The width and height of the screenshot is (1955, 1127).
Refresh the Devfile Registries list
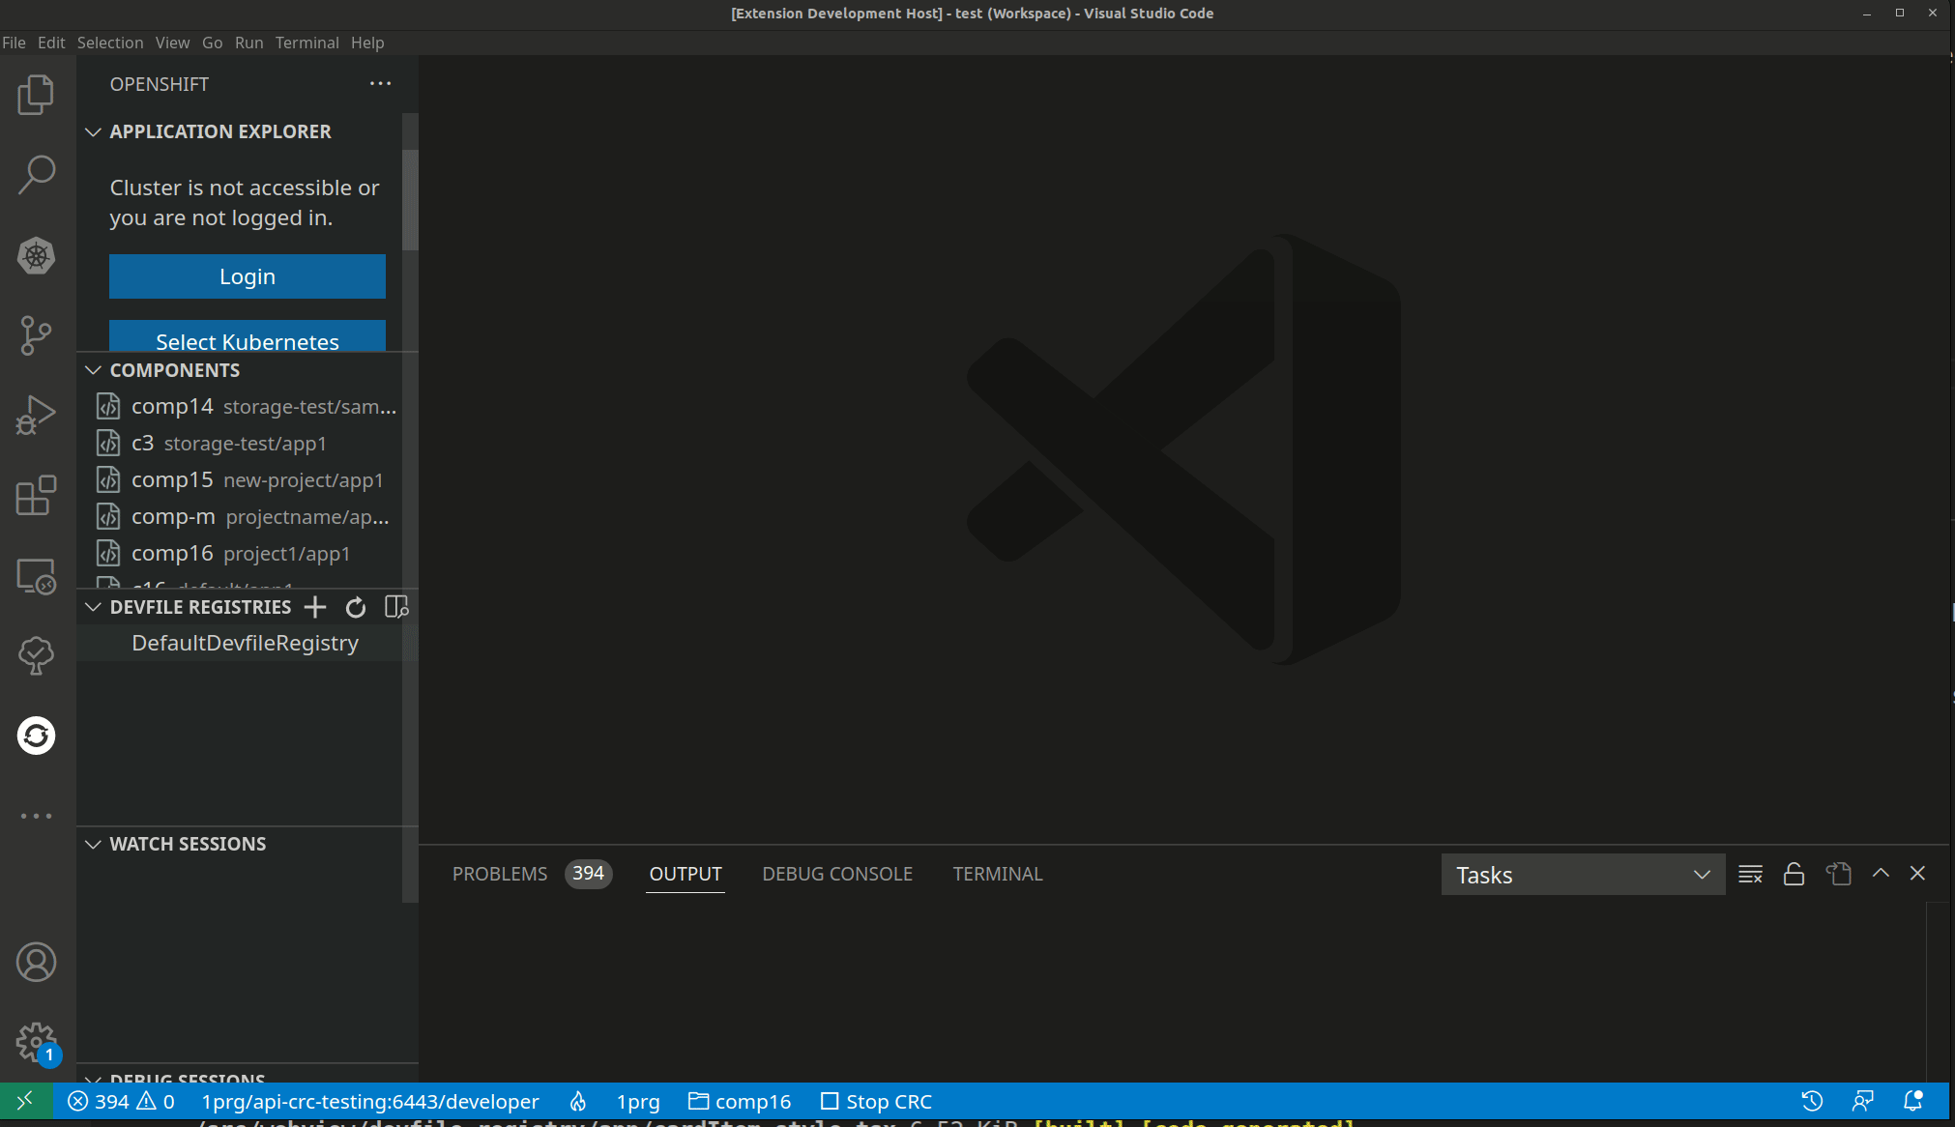pos(356,607)
